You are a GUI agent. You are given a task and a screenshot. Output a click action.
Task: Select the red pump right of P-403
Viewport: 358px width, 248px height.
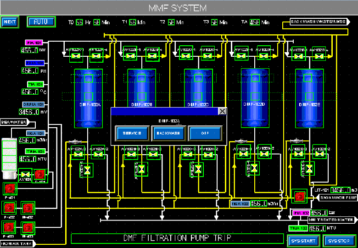tap(28, 228)
